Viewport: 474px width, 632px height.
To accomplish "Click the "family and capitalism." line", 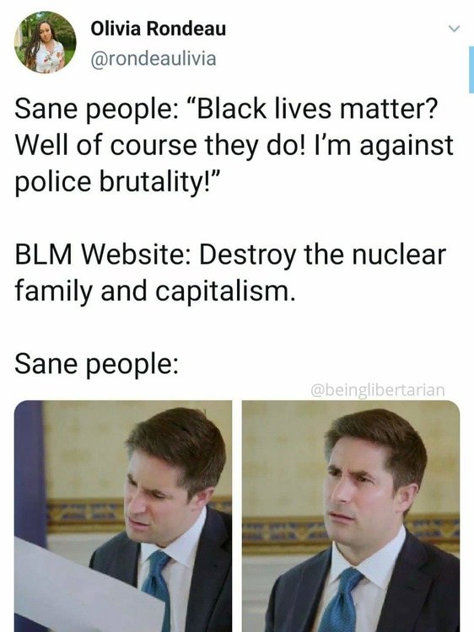I will point(155,291).
